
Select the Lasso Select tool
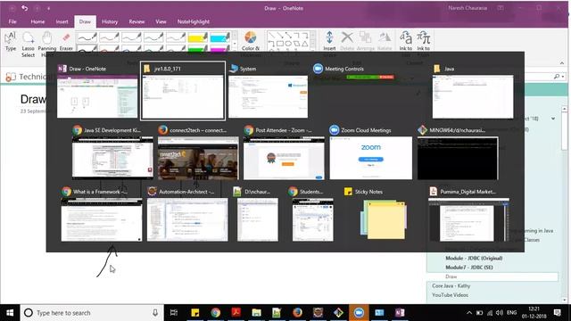(28, 45)
